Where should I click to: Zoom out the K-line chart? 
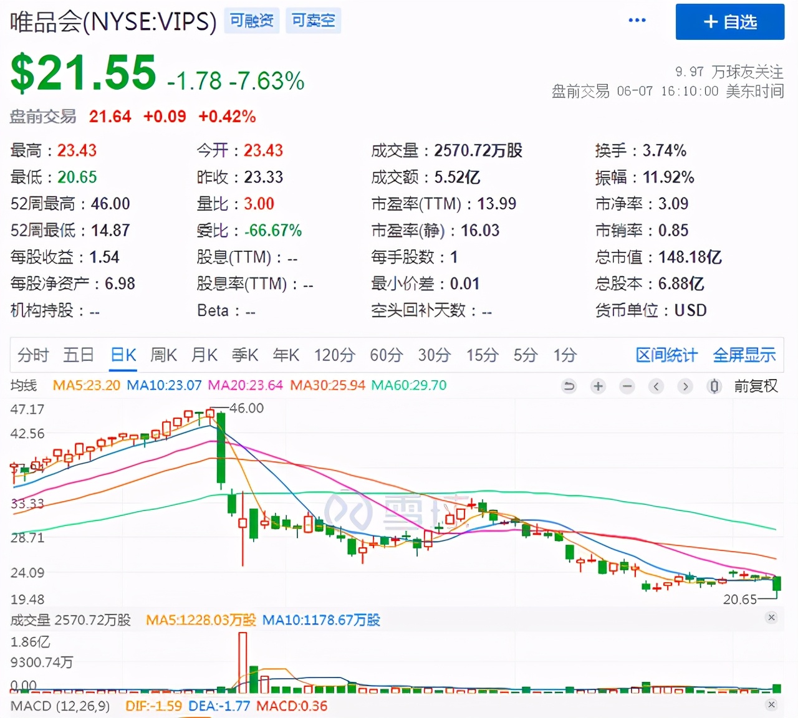(x=627, y=386)
